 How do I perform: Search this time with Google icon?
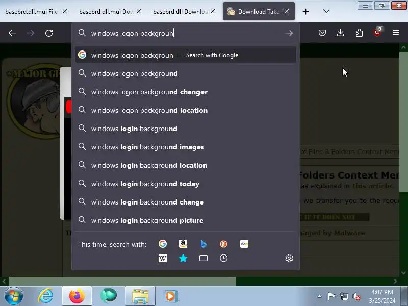[163, 244]
